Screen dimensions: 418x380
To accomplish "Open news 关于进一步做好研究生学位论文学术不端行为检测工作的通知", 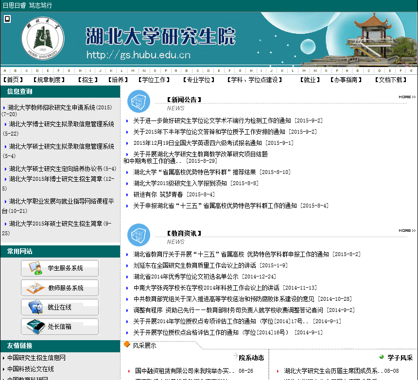I will pyautogui.click(x=212, y=121).
